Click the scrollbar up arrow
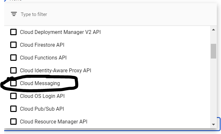Viewport: 221px width, 134px height. [x=213, y=30]
